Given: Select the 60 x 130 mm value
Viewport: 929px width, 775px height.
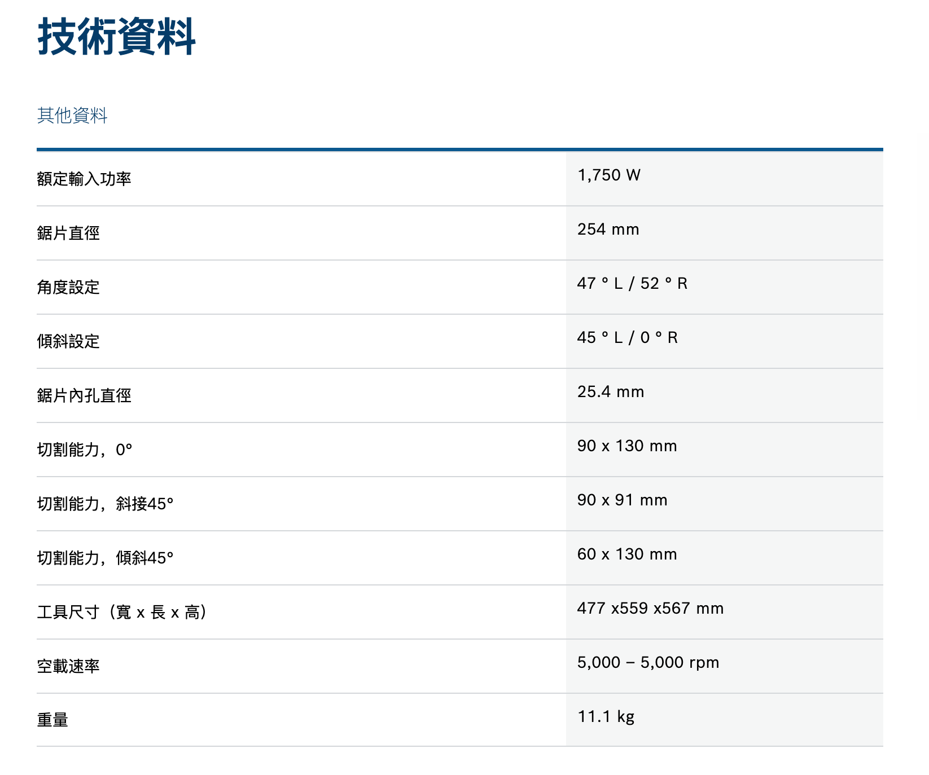Looking at the screenshot, I should click(627, 554).
